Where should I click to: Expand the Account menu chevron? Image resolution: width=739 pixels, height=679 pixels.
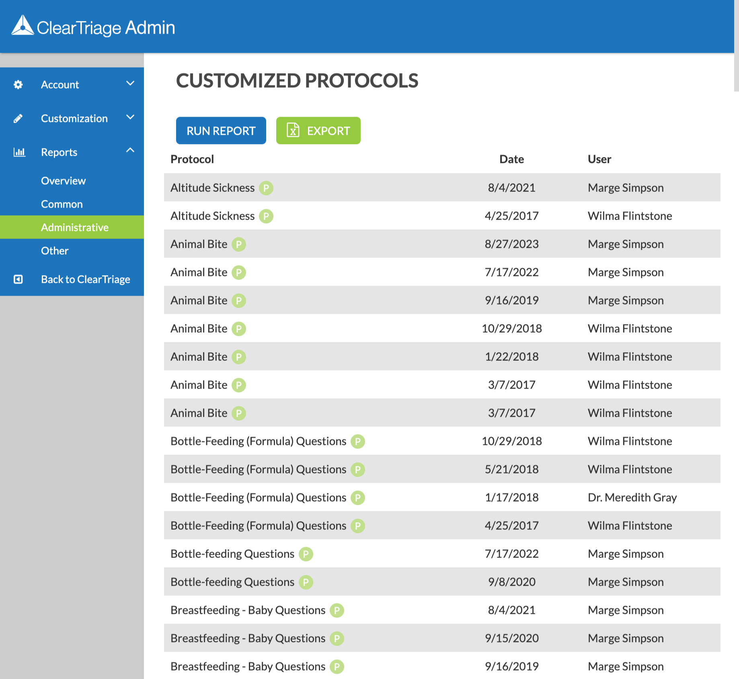coord(130,83)
